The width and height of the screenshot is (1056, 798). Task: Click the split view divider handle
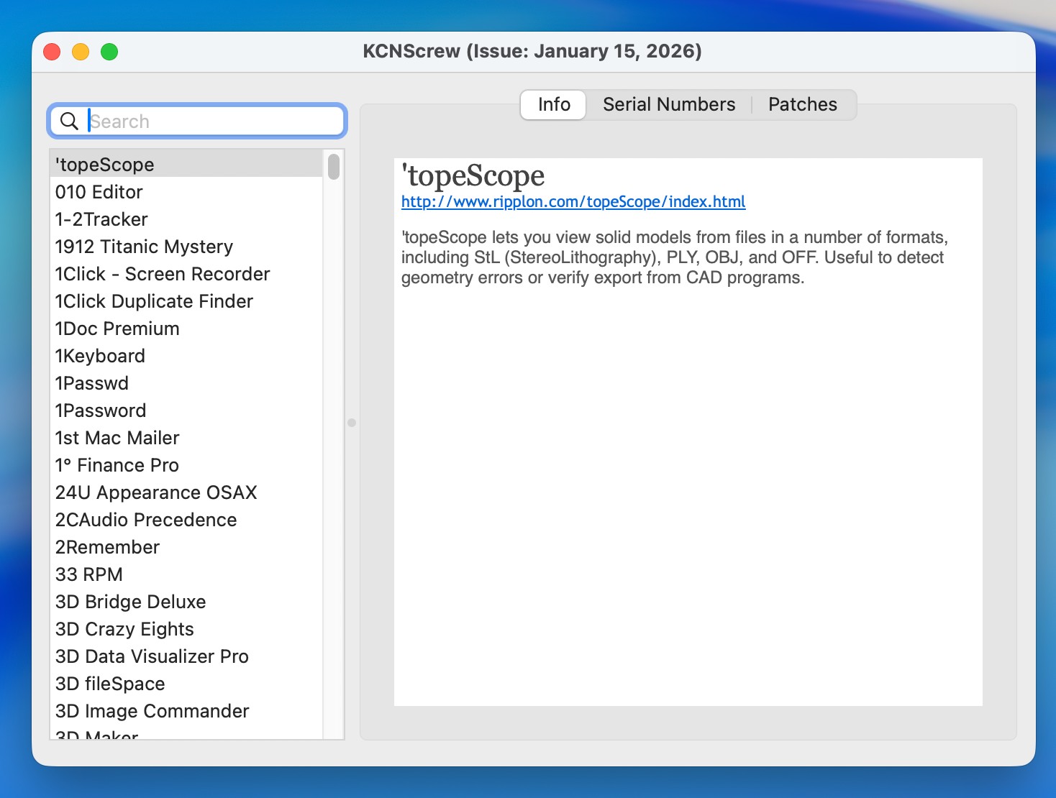tap(352, 423)
